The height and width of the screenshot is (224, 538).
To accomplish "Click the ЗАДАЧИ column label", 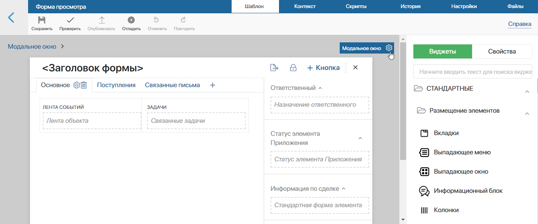I will pyautogui.click(x=157, y=107).
